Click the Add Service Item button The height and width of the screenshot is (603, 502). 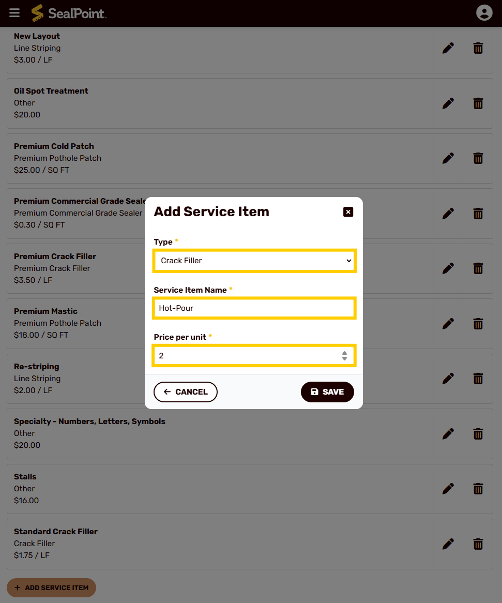[51, 587]
